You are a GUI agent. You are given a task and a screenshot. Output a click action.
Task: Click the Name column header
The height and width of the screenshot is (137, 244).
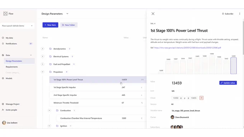(45, 38)
